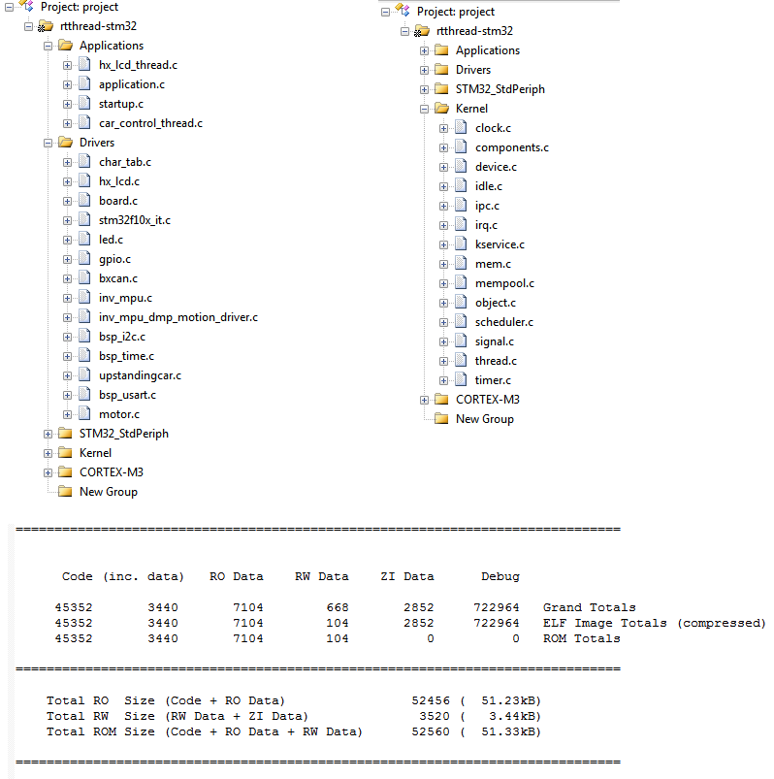This screenshot has height=779, width=774.
Task: Click the Applications open folder icon in left tree
Action: point(66,46)
